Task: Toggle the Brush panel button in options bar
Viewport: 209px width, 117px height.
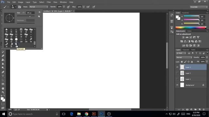Action: (x=20, y=7)
